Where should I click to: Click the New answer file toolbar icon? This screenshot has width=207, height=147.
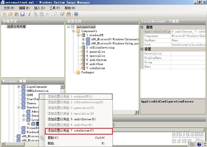pyautogui.click(x=4, y=14)
